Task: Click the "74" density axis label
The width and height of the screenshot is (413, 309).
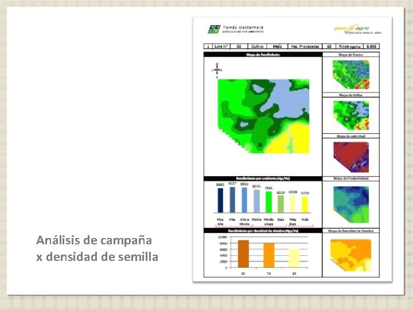Action: coord(268,274)
